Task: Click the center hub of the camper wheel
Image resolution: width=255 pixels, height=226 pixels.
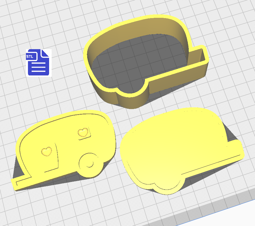Action: (x=90, y=164)
